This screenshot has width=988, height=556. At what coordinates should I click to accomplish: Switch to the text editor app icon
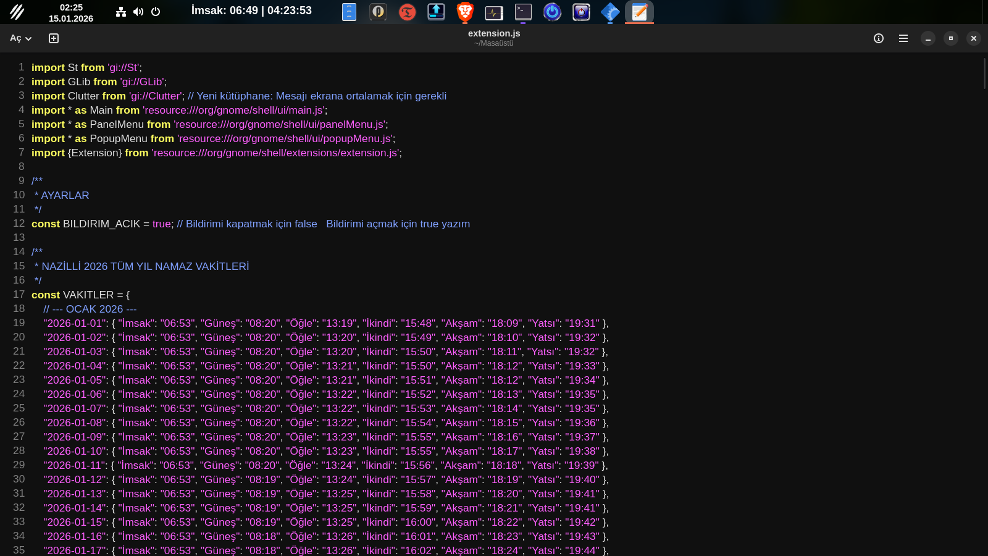[639, 12]
